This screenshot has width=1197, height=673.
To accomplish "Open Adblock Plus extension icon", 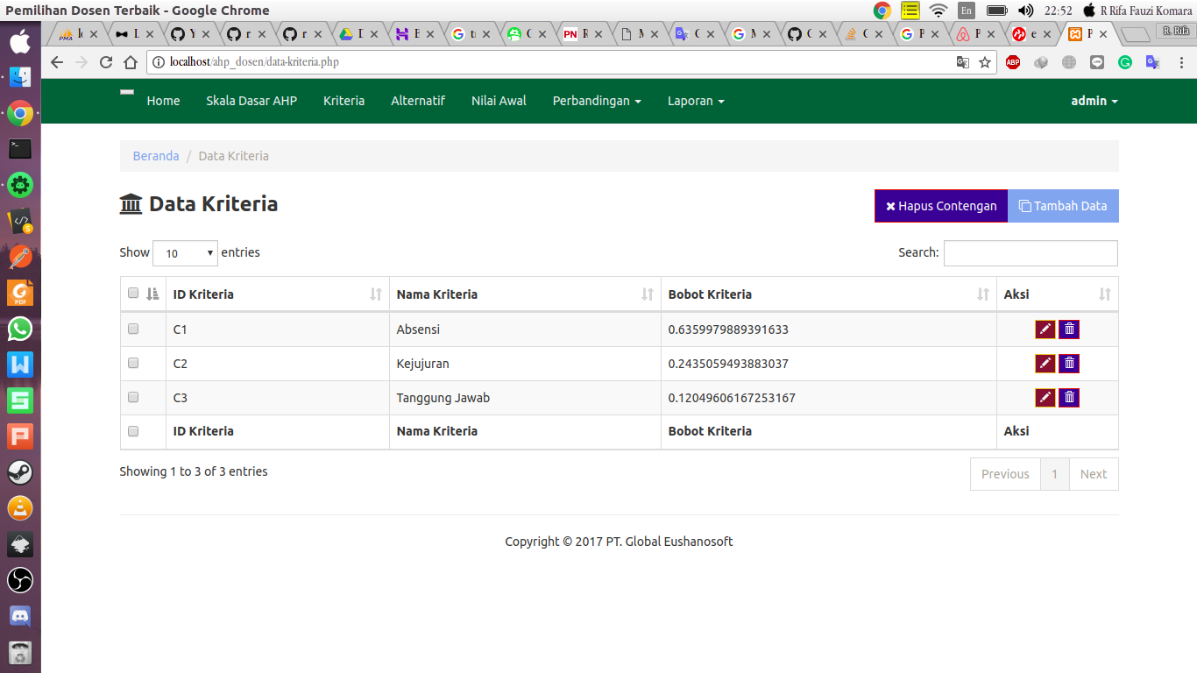I will point(1013,62).
